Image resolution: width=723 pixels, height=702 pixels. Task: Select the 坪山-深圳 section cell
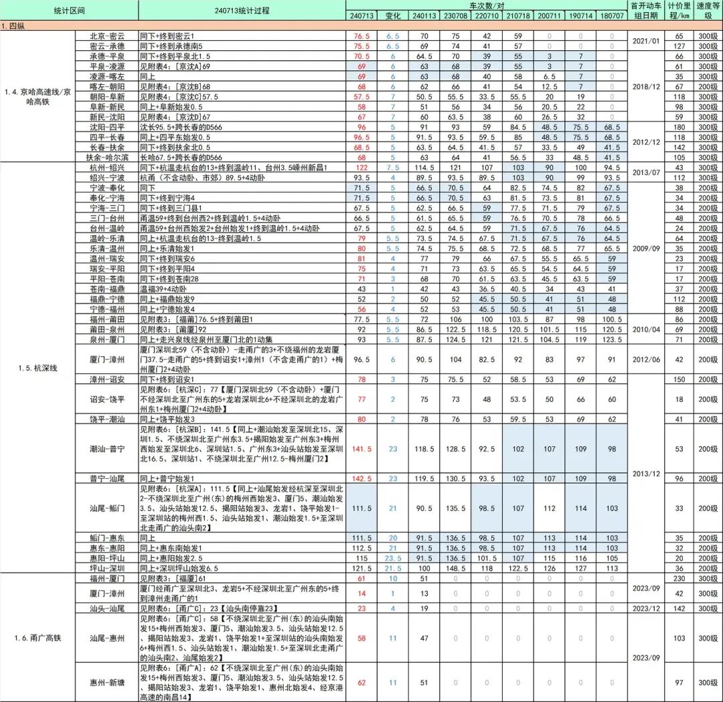pyautogui.click(x=107, y=568)
